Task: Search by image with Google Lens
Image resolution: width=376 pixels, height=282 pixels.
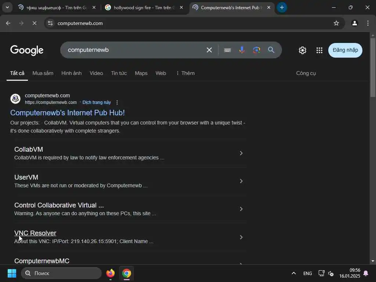Action: click(x=256, y=50)
